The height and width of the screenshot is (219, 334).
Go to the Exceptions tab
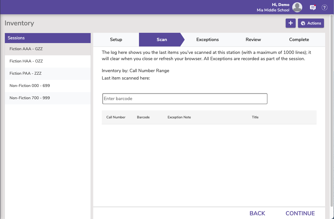pyautogui.click(x=207, y=40)
